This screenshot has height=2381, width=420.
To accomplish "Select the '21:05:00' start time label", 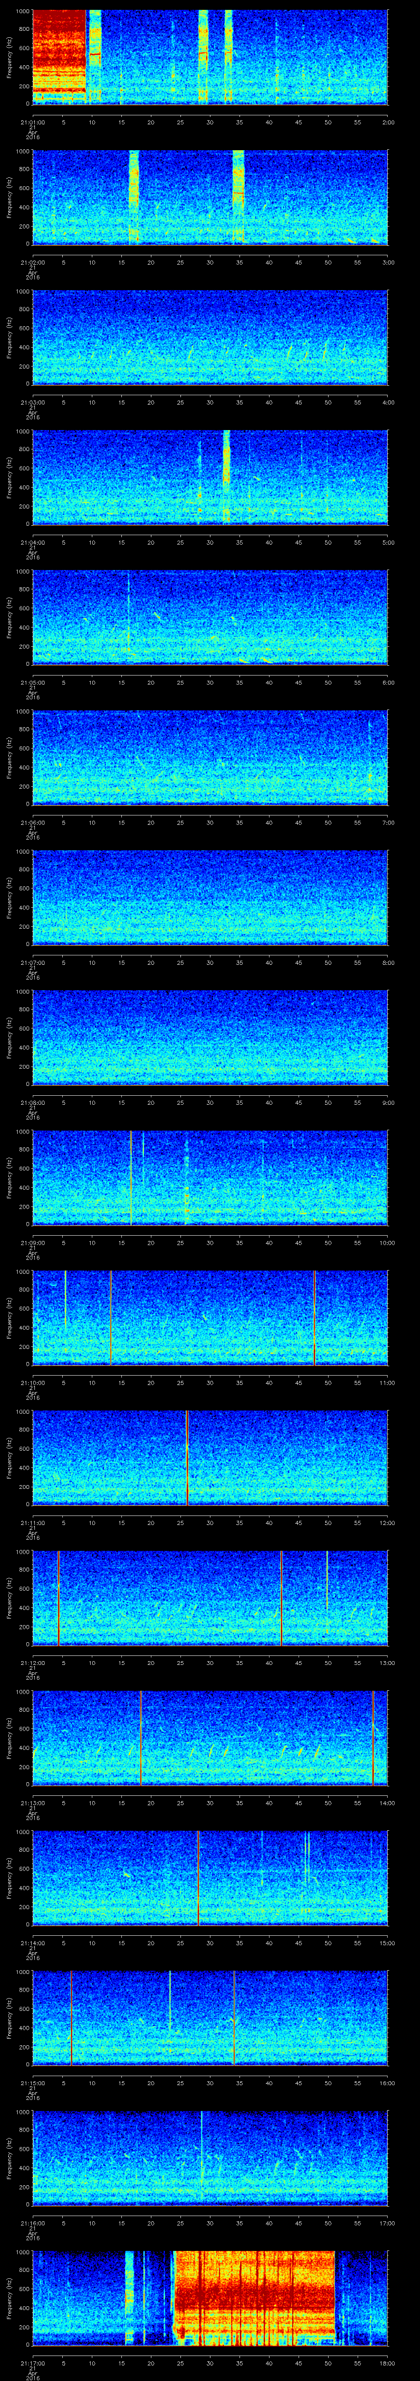I will (x=32, y=682).
